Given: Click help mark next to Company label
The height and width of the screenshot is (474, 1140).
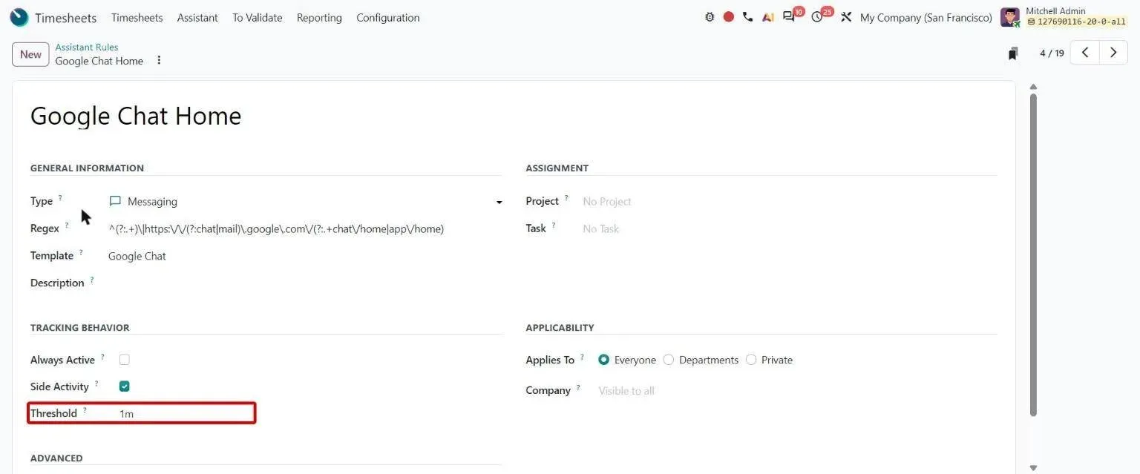Looking at the screenshot, I should 578,387.
